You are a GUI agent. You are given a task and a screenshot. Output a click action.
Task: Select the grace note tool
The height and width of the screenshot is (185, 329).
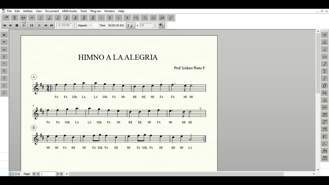coord(171,18)
